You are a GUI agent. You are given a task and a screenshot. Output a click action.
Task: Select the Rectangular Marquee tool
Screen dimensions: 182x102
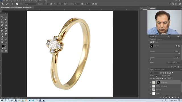(x=6, y=17)
